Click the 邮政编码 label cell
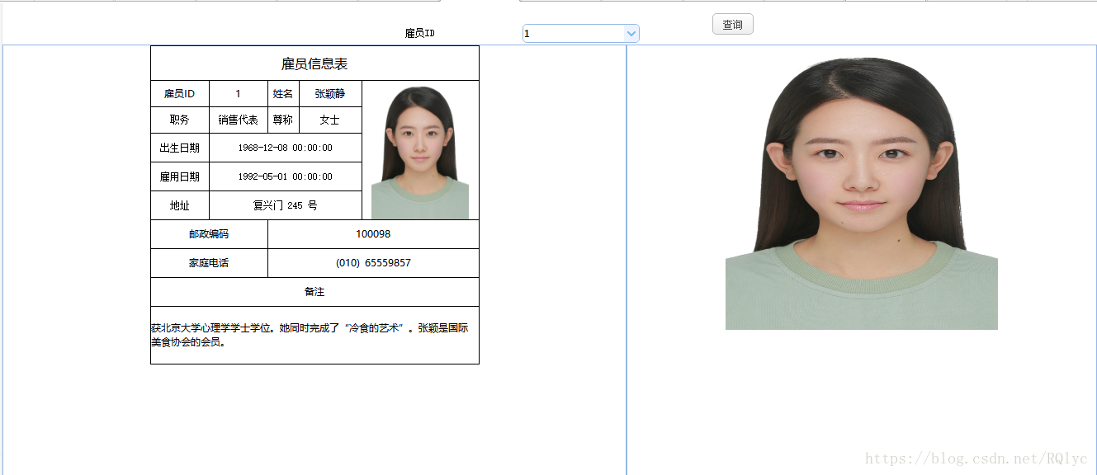 [x=209, y=234]
